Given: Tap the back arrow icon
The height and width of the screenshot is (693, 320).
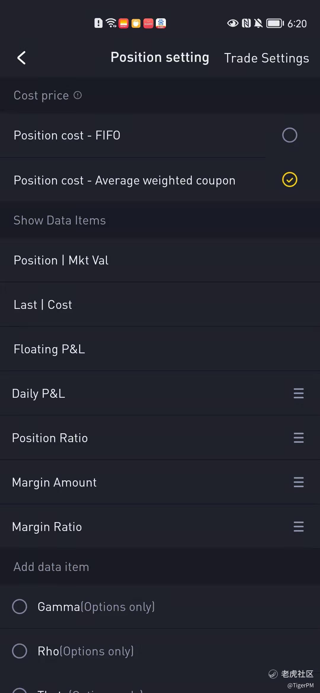Looking at the screenshot, I should tap(21, 58).
